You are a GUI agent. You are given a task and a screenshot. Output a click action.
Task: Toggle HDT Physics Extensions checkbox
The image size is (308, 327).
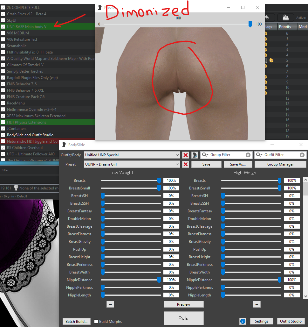coord(3,122)
